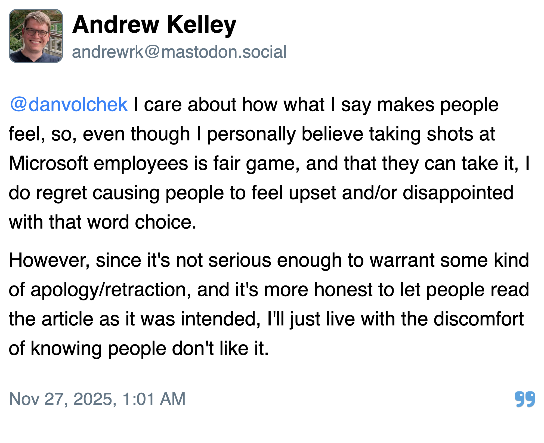Click the word "regret" in the post

tap(61, 193)
